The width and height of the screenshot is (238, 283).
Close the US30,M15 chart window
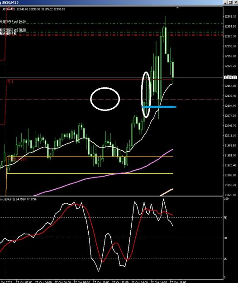pyautogui.click(x=236, y=2)
